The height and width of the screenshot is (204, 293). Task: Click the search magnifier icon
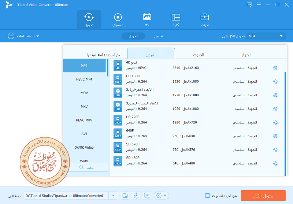[81, 167]
